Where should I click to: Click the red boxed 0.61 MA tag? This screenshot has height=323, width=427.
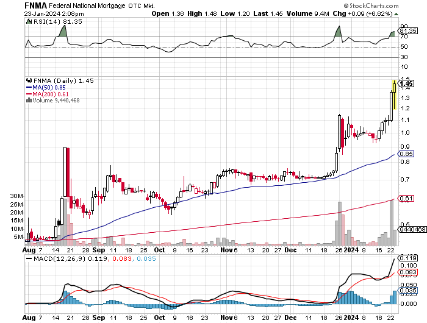click(406, 199)
